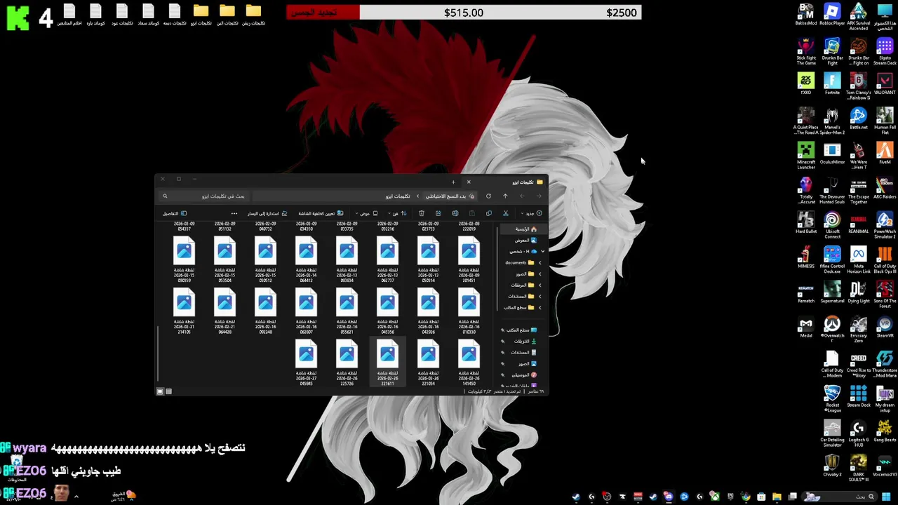Image resolution: width=898 pixels, height=505 pixels.
Task: Click the Copy icon in Explorer toolbar
Action: [489, 213]
